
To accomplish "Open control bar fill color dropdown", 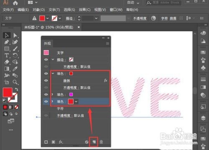I will (48, 18).
